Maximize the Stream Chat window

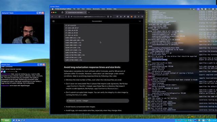(x=41, y=65)
